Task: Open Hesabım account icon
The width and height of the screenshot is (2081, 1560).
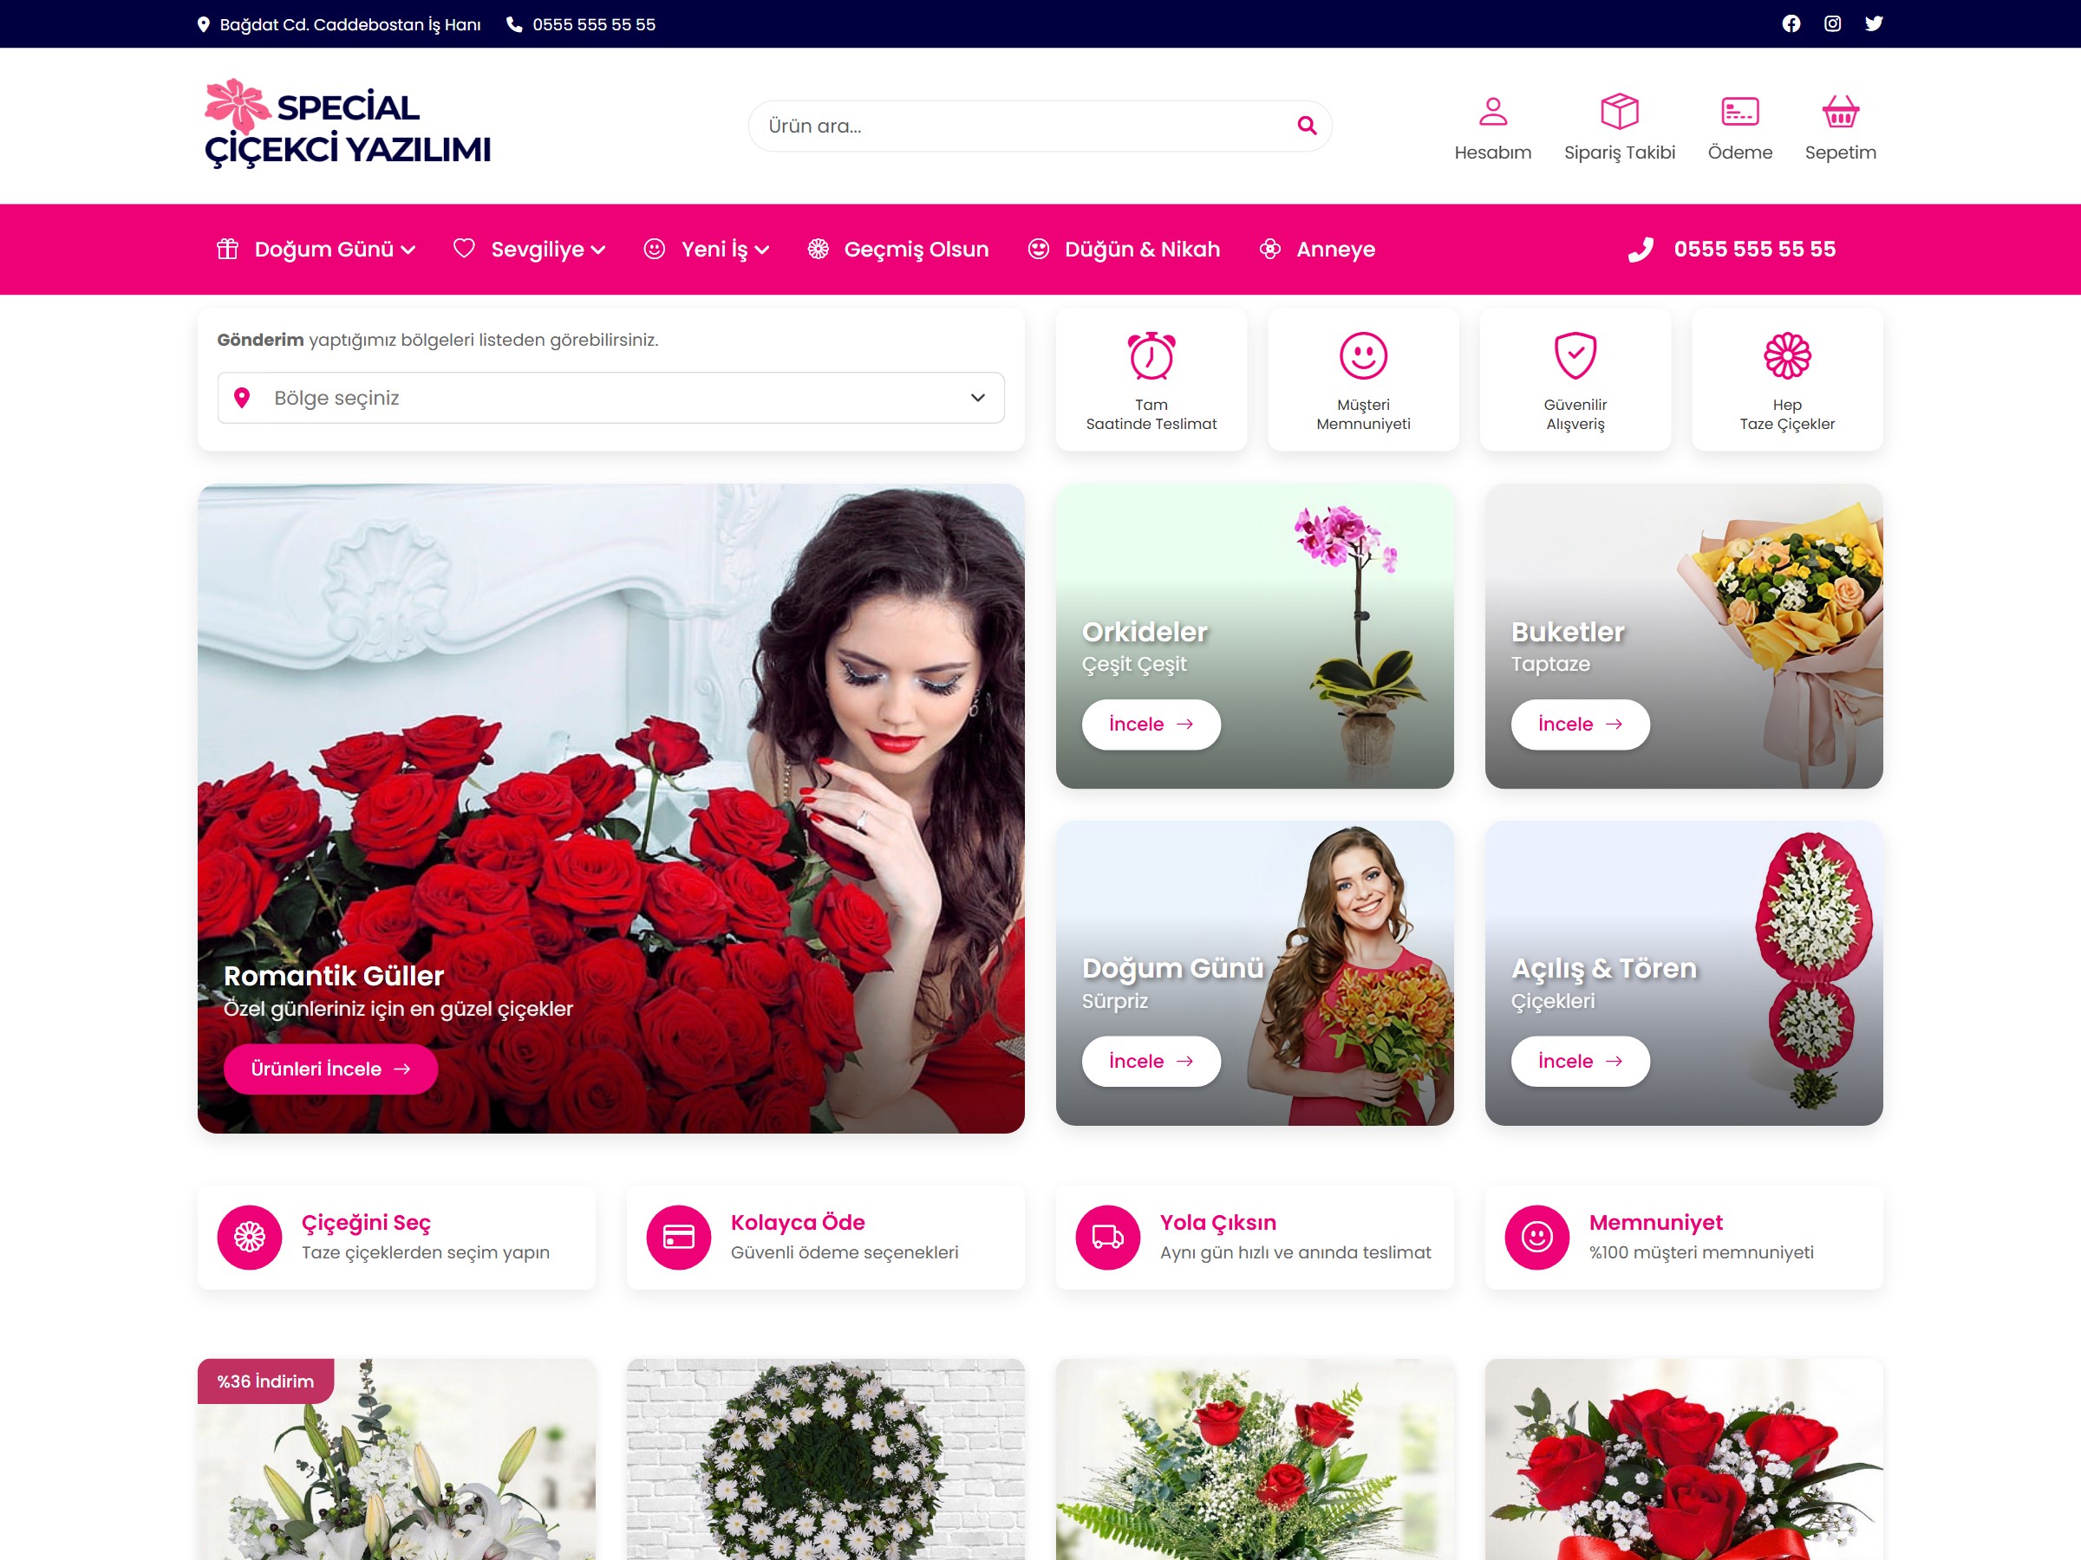Action: 1492,111
